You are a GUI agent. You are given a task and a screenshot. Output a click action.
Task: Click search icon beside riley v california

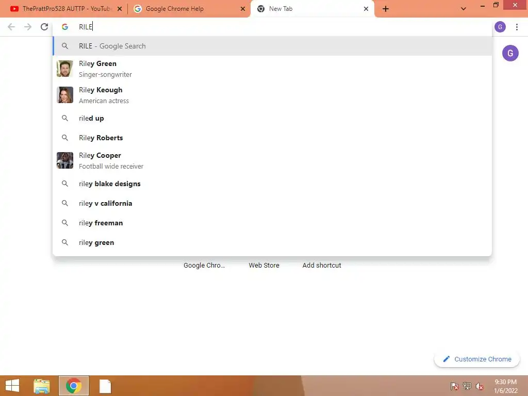pyautogui.click(x=65, y=203)
